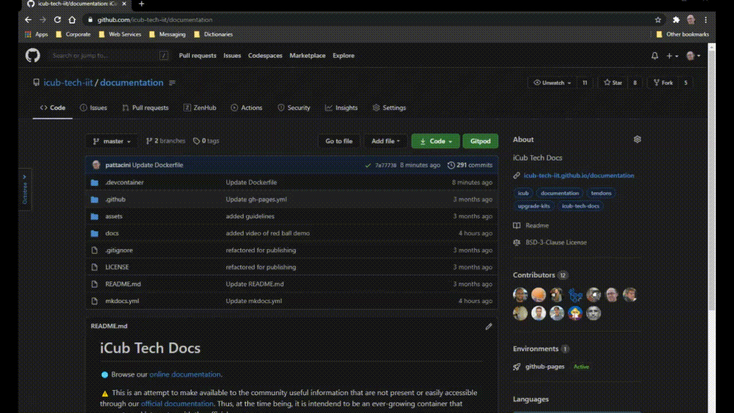Click Explore in top navigation
Image resolution: width=734 pixels, height=413 pixels.
click(343, 56)
